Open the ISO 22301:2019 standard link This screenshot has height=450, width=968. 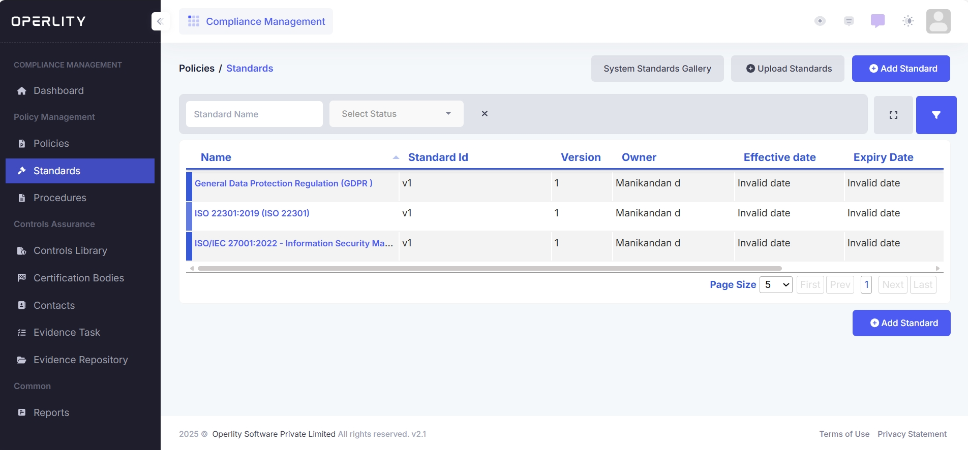click(x=252, y=213)
